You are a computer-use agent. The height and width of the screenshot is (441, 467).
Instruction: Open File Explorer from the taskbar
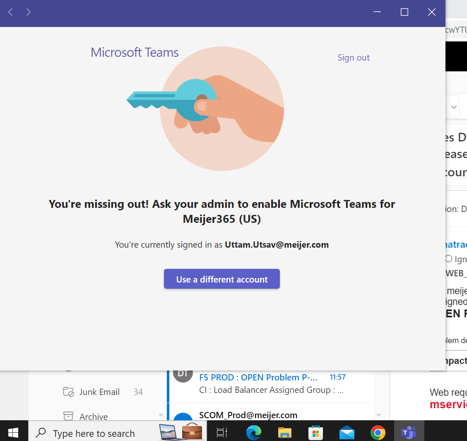tap(285, 432)
